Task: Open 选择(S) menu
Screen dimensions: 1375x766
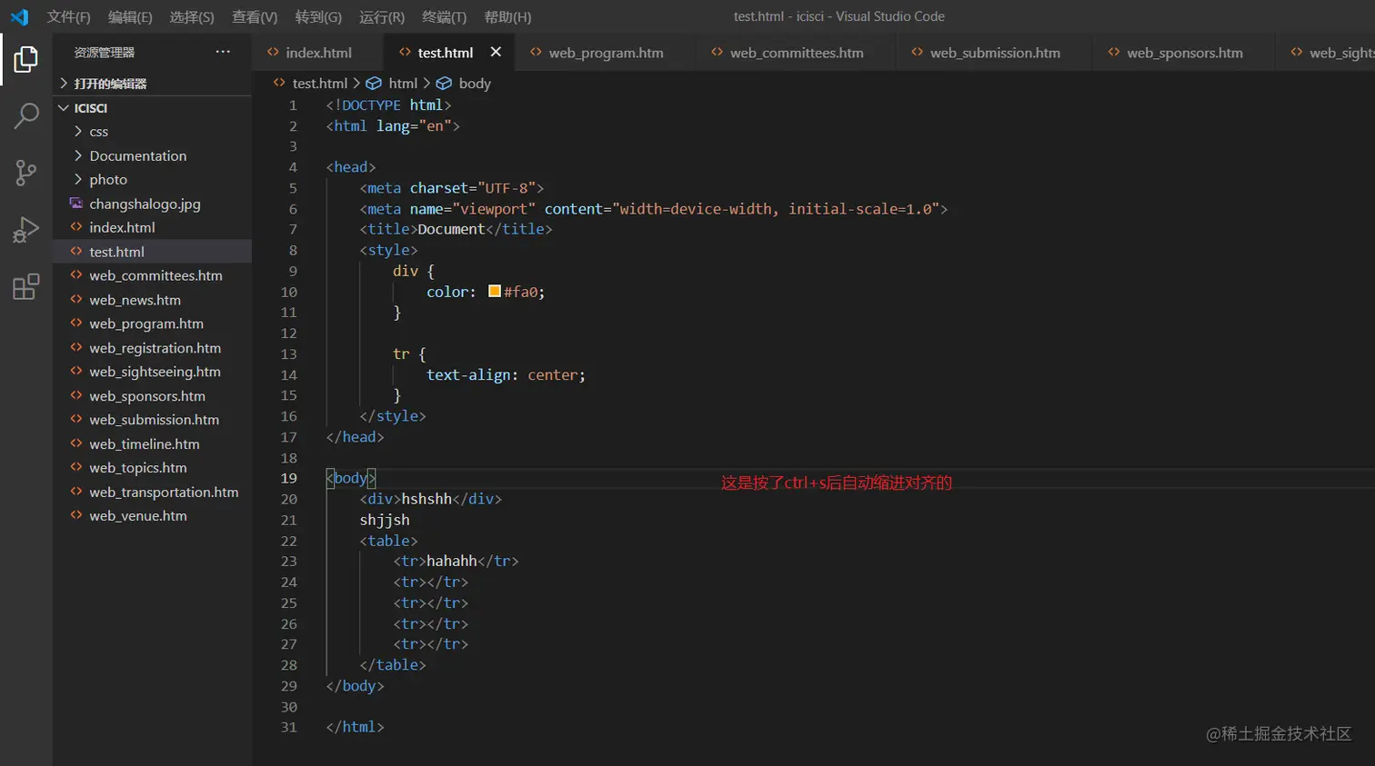Action: pyautogui.click(x=192, y=16)
